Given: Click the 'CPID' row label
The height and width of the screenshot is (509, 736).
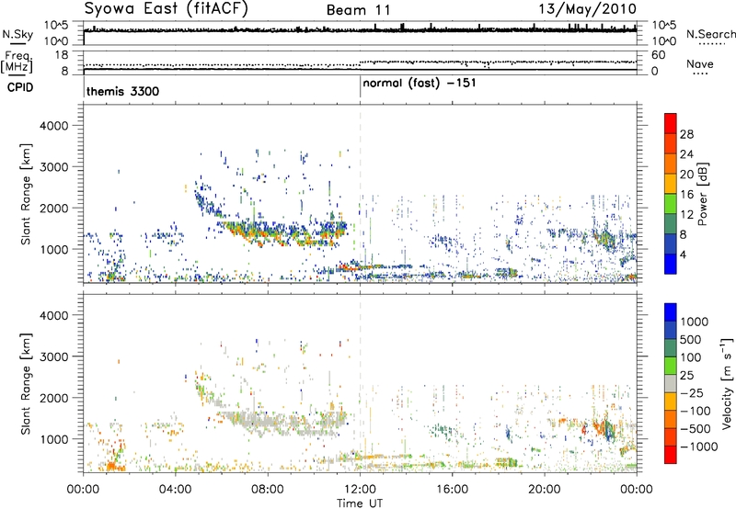Looking at the screenshot, I should click(x=20, y=87).
